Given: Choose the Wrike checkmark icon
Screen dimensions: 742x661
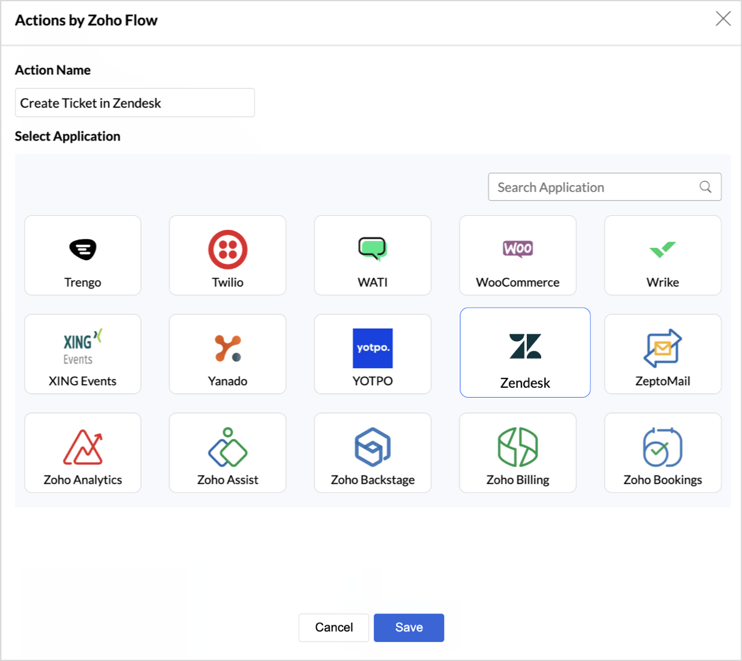Looking at the screenshot, I should 662,249.
